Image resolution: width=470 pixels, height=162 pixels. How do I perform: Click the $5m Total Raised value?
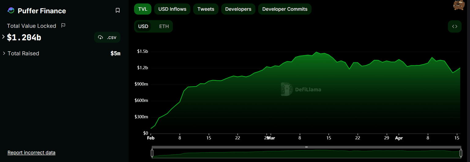tap(115, 54)
